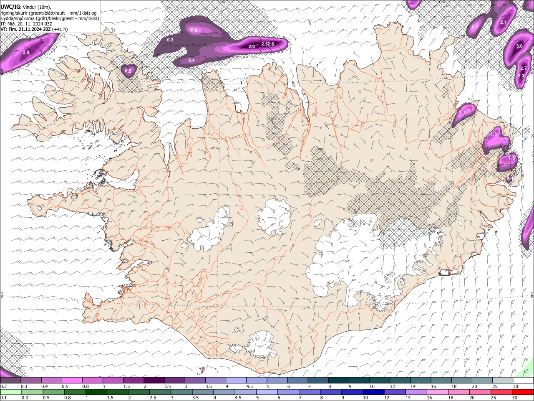The height and width of the screenshot is (401, 534).
Task: Click the "IT: Mið. 20. 11. 2024 03Z" line
Action: [26, 24]
